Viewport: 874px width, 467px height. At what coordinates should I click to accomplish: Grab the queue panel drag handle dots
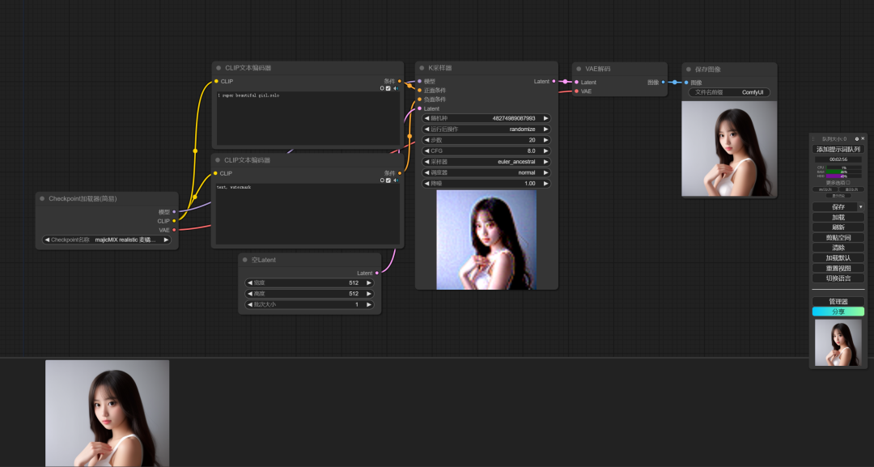click(813, 138)
